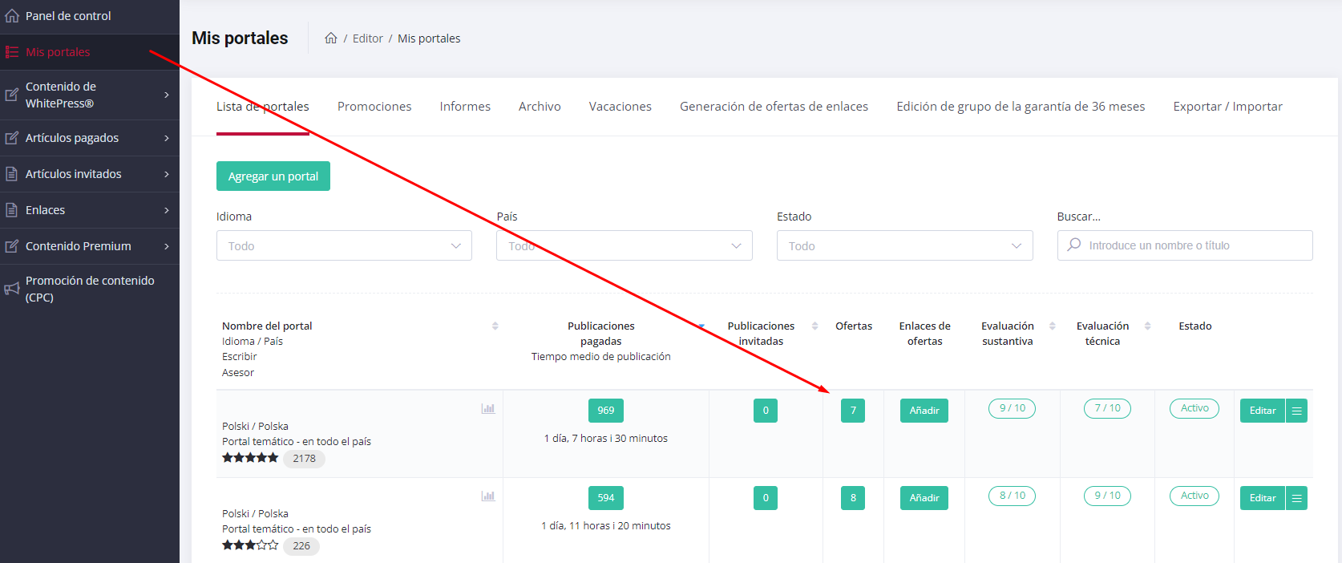Expand Contenido Premium submenu chevron
This screenshot has width=1342, height=563.
[x=167, y=246]
